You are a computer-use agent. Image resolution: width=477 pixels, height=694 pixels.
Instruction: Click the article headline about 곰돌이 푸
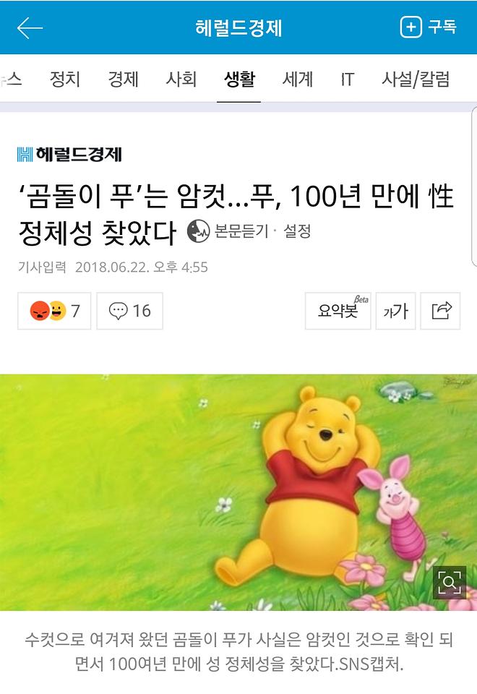tap(236, 215)
